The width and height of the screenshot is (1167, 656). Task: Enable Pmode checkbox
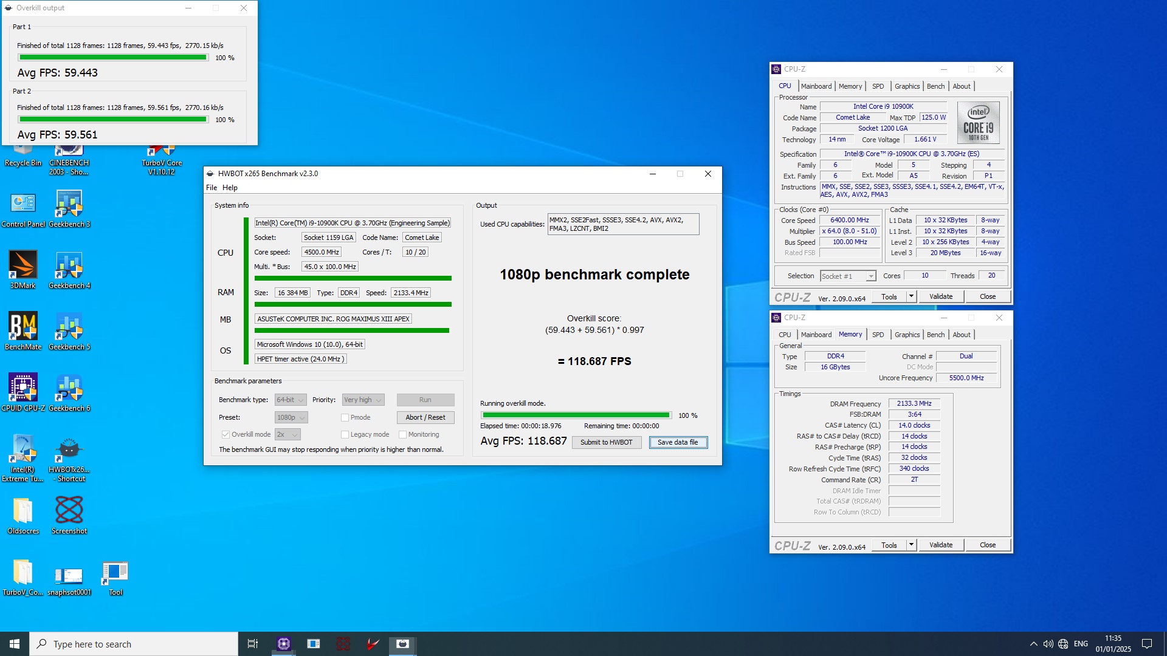(x=345, y=417)
